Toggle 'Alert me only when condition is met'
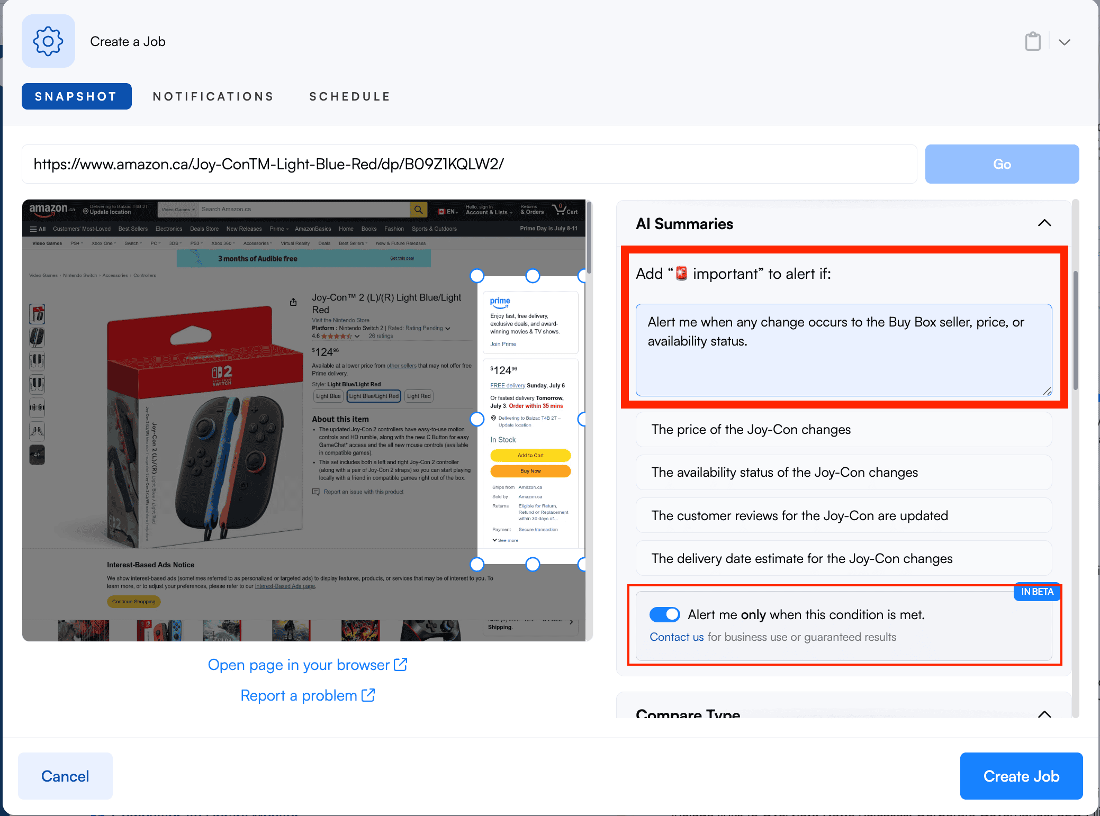 [664, 614]
